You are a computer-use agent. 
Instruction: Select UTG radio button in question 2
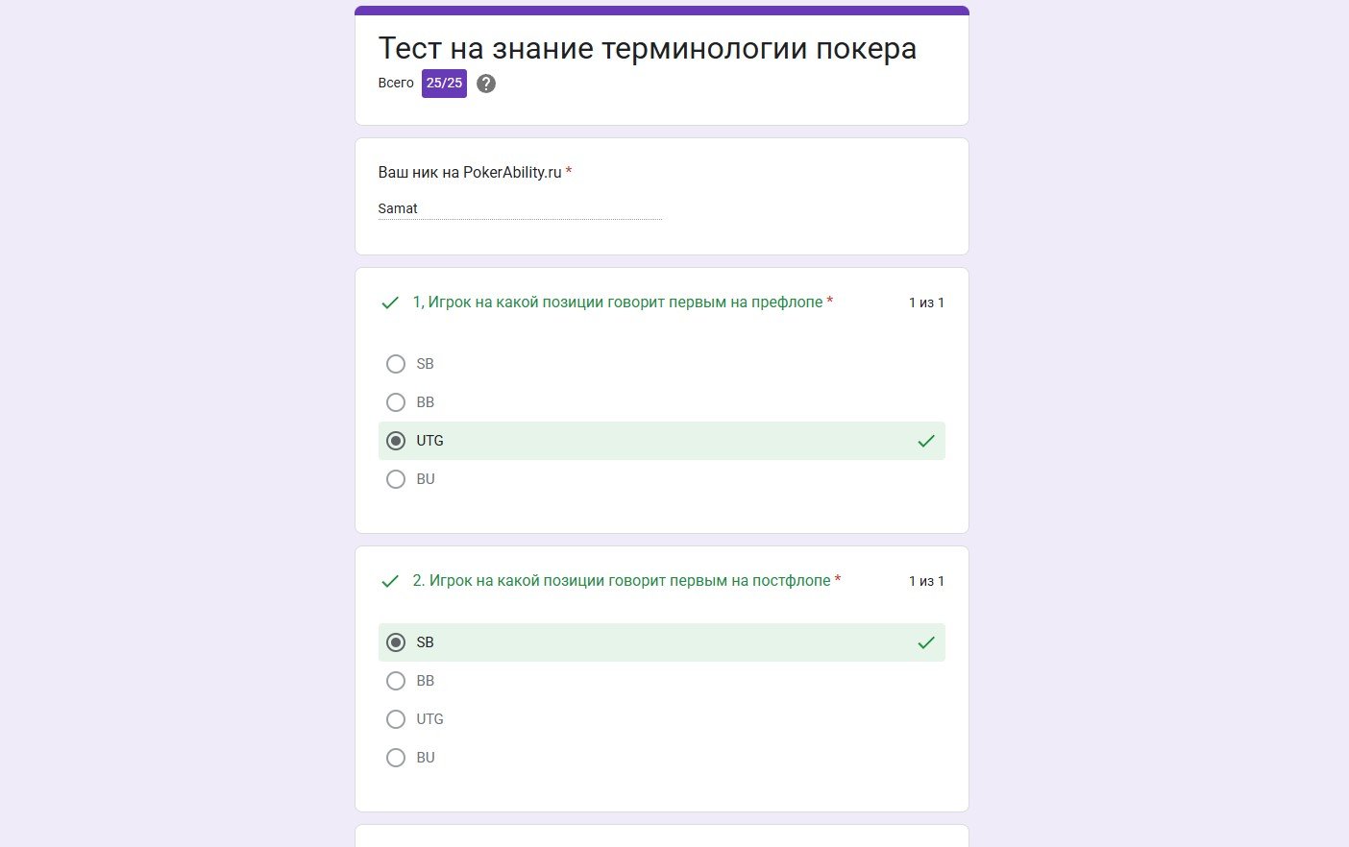point(396,719)
